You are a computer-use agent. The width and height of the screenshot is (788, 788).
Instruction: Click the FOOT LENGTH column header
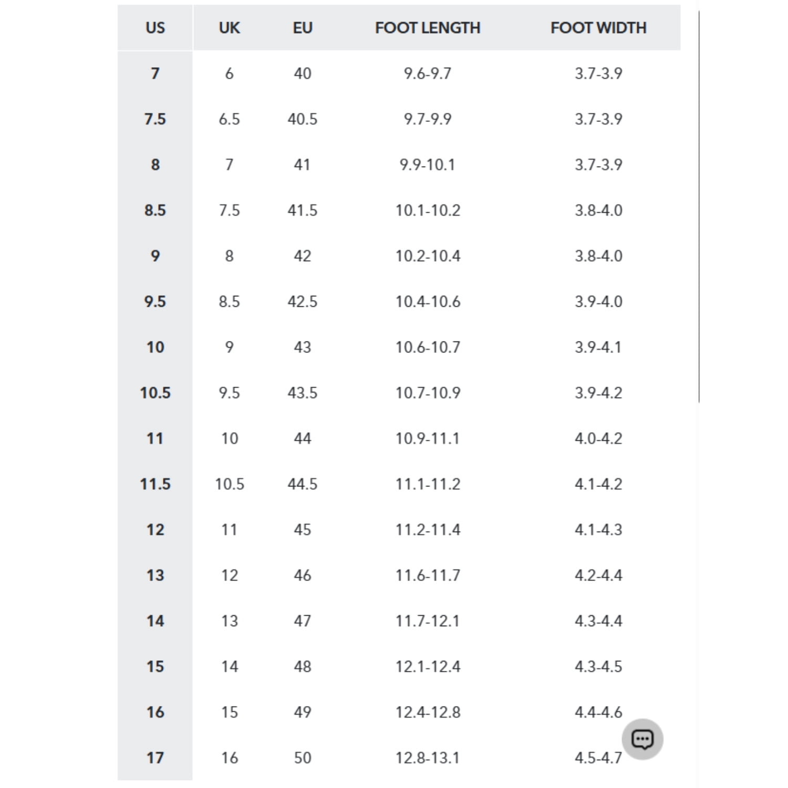pyautogui.click(x=428, y=28)
